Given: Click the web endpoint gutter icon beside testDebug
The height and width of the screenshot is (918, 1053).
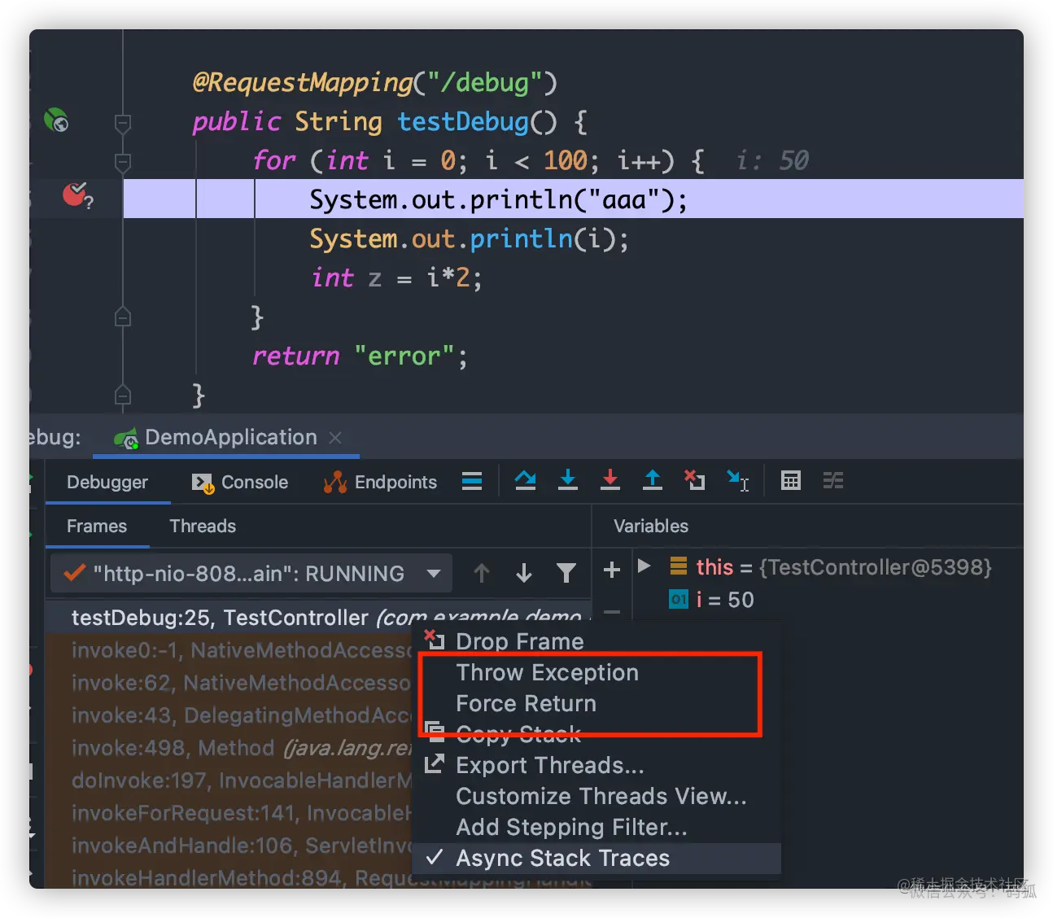Looking at the screenshot, I should pos(56,120).
